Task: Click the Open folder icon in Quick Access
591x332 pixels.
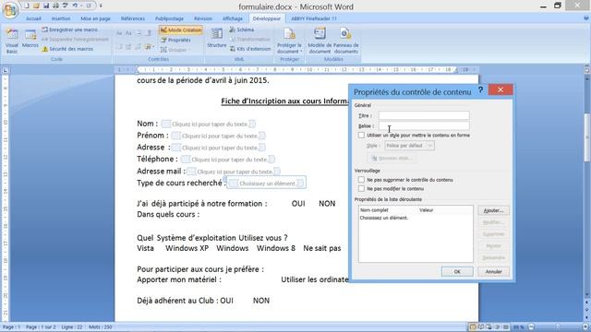Action: [36, 6]
